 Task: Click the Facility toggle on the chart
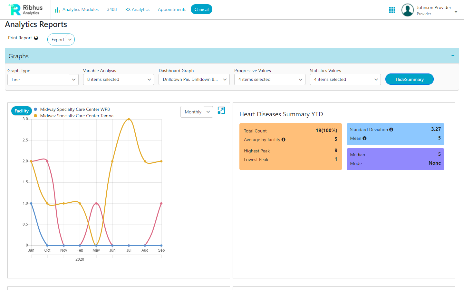pos(21,111)
